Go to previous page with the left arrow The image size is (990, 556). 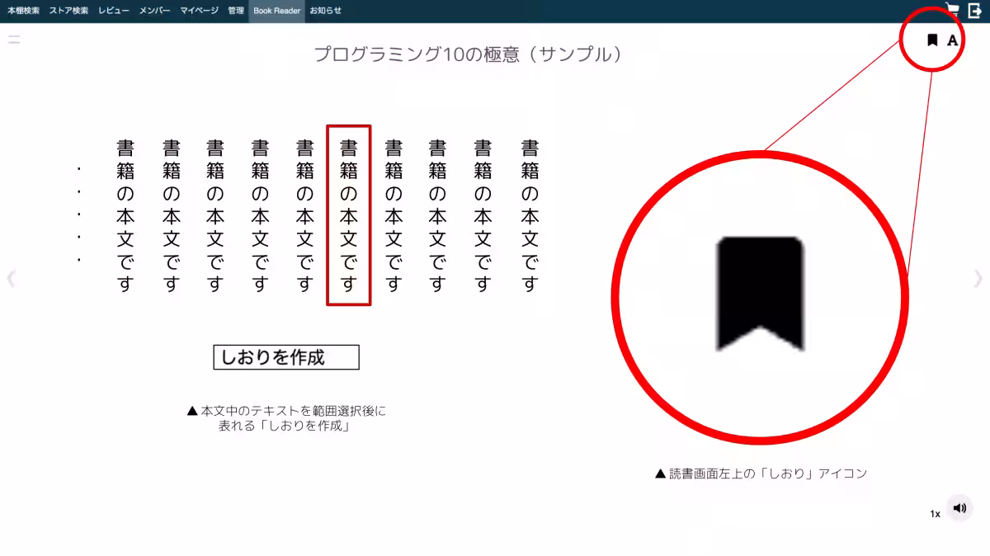coord(12,279)
